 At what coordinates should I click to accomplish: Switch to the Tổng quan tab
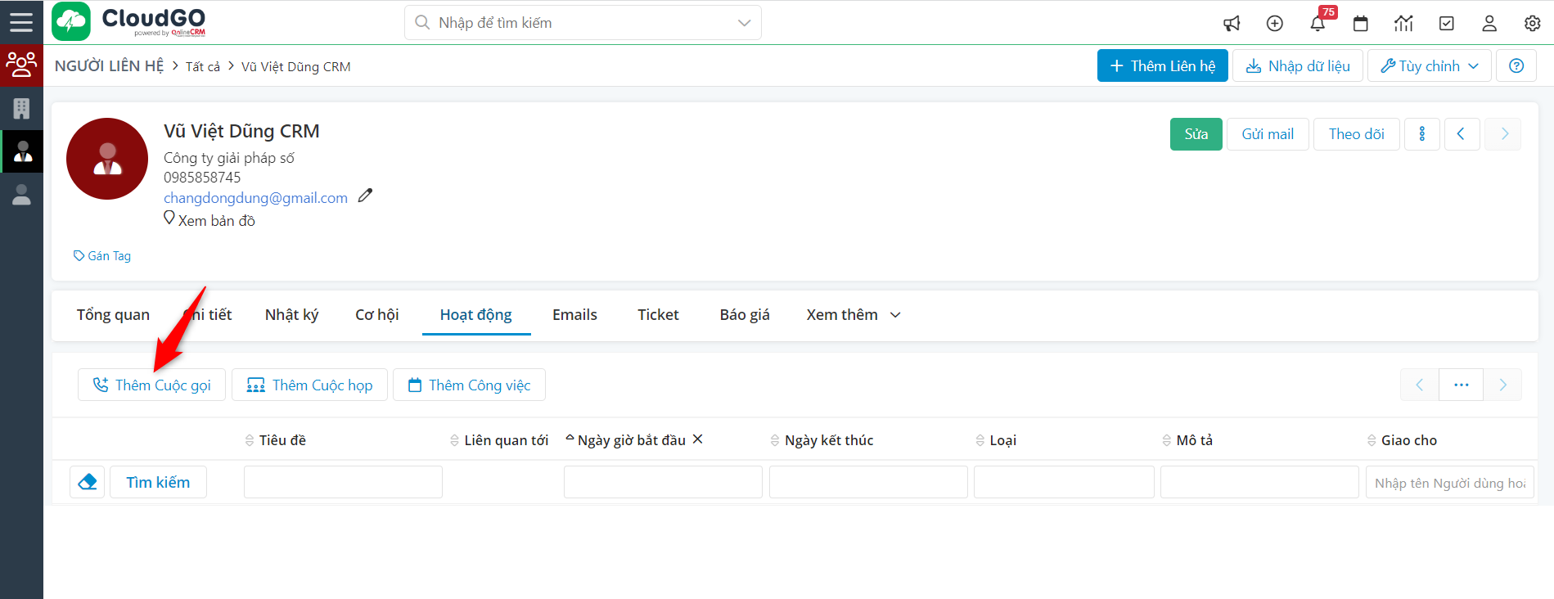113,315
